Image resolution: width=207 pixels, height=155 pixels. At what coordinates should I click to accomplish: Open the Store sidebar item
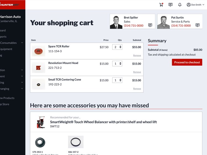point(5,104)
